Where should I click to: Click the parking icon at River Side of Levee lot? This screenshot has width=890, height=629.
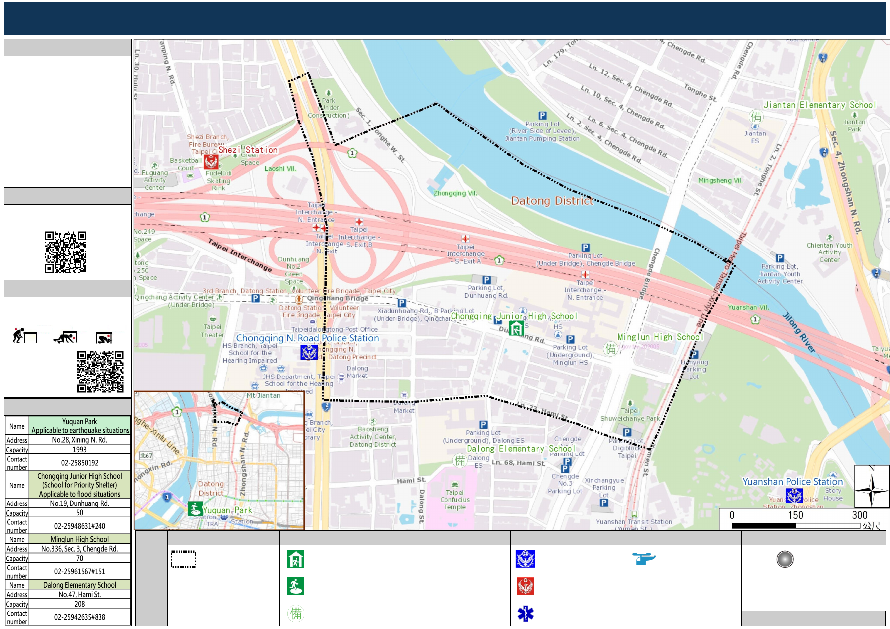543,116
